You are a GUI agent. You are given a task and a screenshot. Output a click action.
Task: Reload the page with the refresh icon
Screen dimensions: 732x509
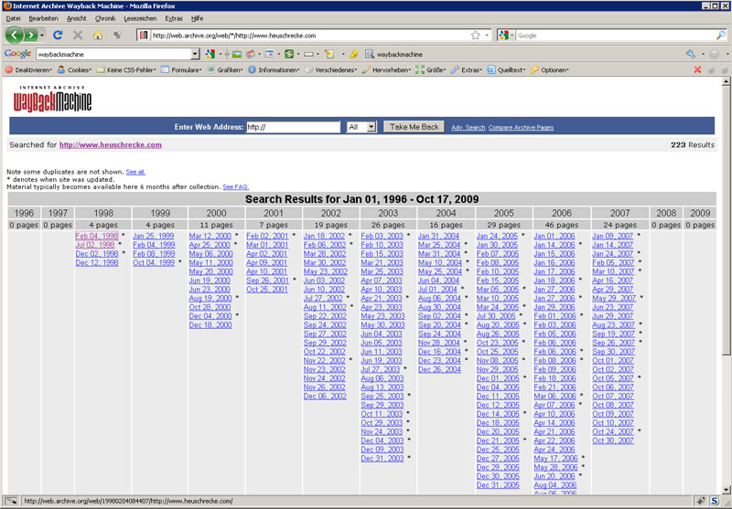coord(58,35)
